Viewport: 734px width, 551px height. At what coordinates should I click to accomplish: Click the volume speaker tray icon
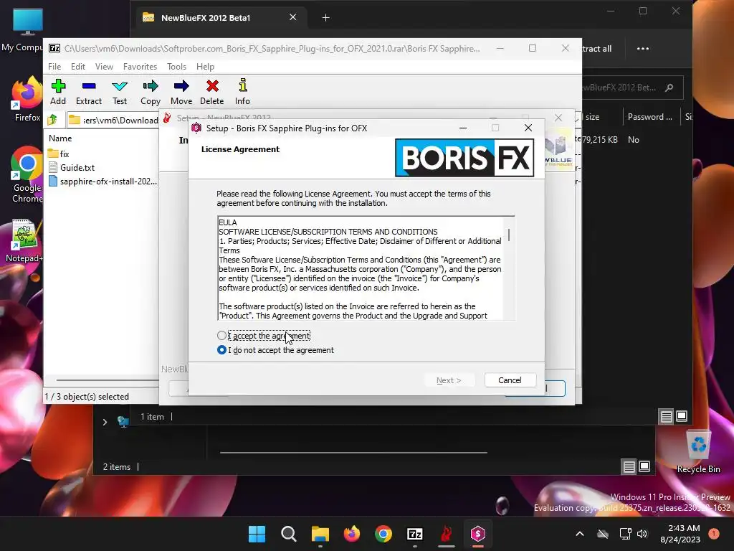point(642,534)
